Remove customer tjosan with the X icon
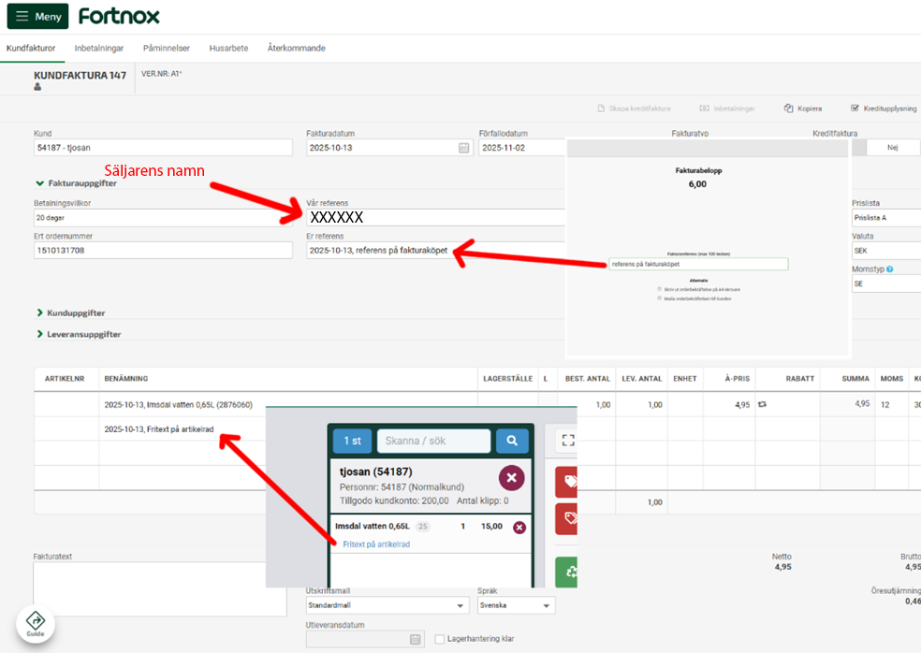921x653 pixels. tap(511, 479)
